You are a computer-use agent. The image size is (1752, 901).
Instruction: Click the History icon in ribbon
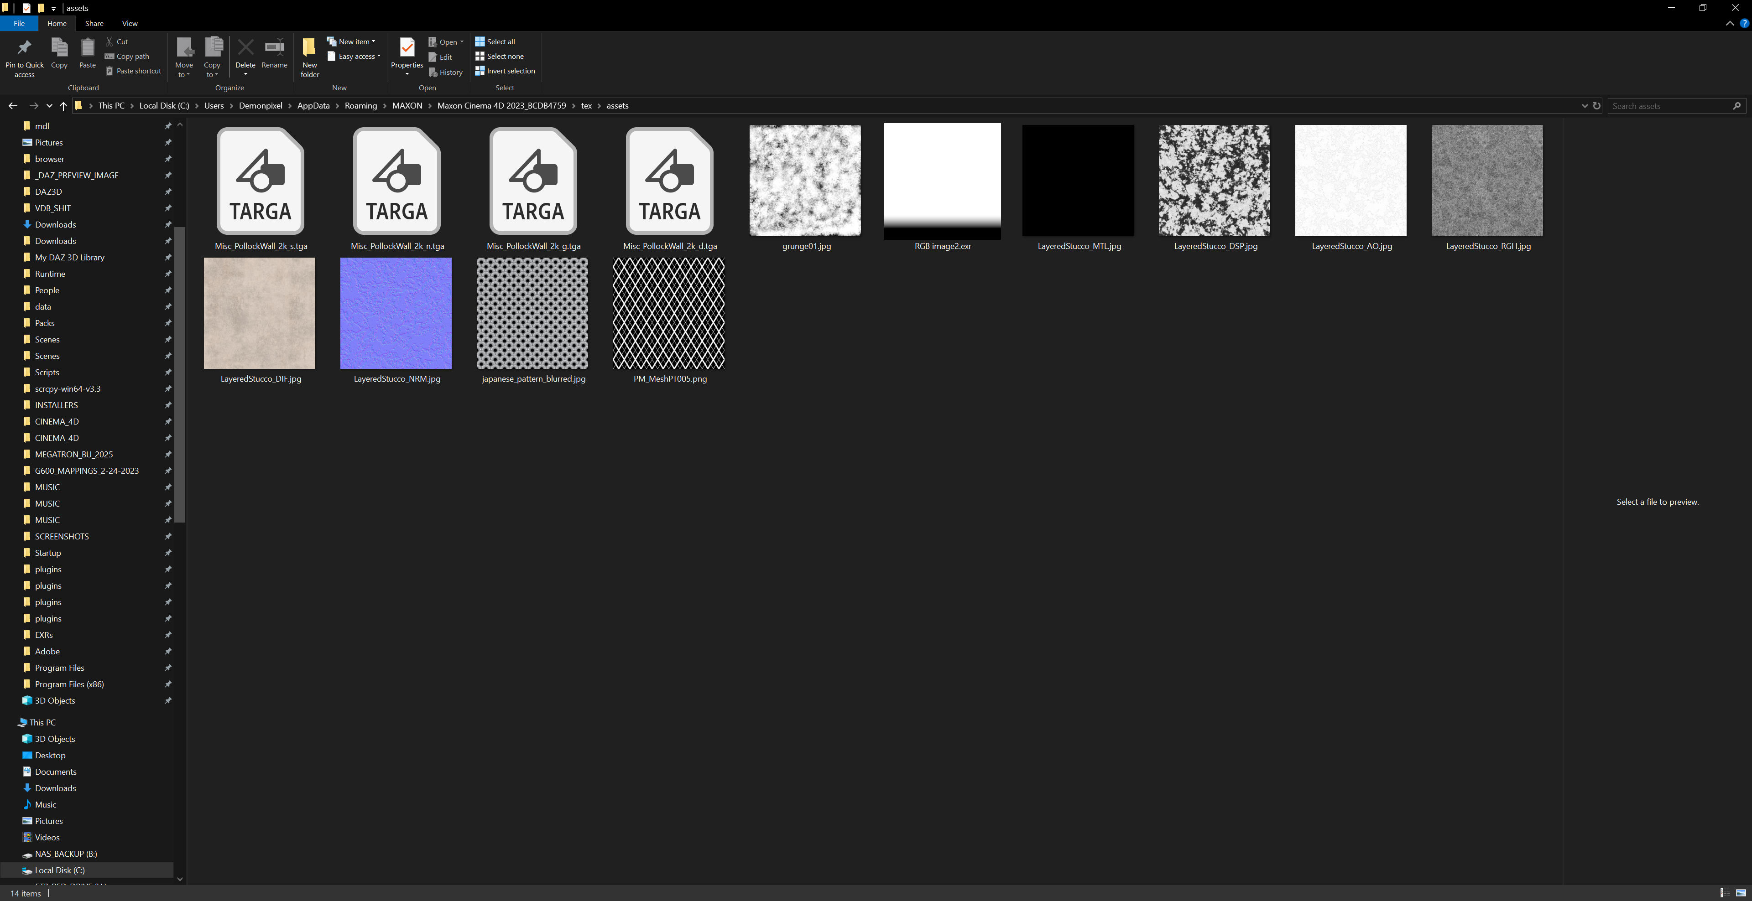[x=433, y=72]
